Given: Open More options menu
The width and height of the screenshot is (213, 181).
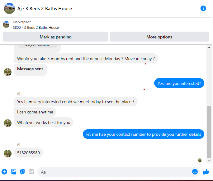Looking at the screenshot, I should pyautogui.click(x=159, y=37).
